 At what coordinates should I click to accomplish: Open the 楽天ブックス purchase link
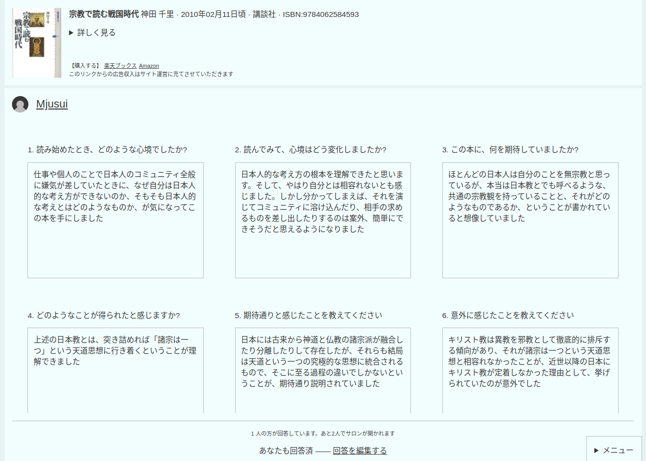(120, 66)
